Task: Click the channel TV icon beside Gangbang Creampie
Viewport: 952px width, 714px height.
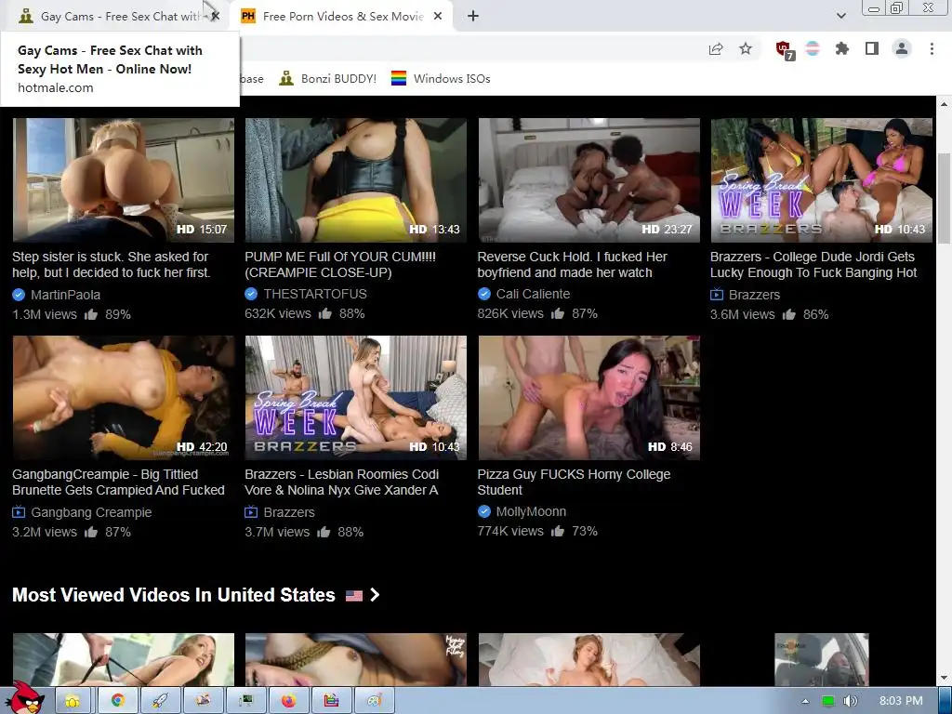Action: click(19, 512)
